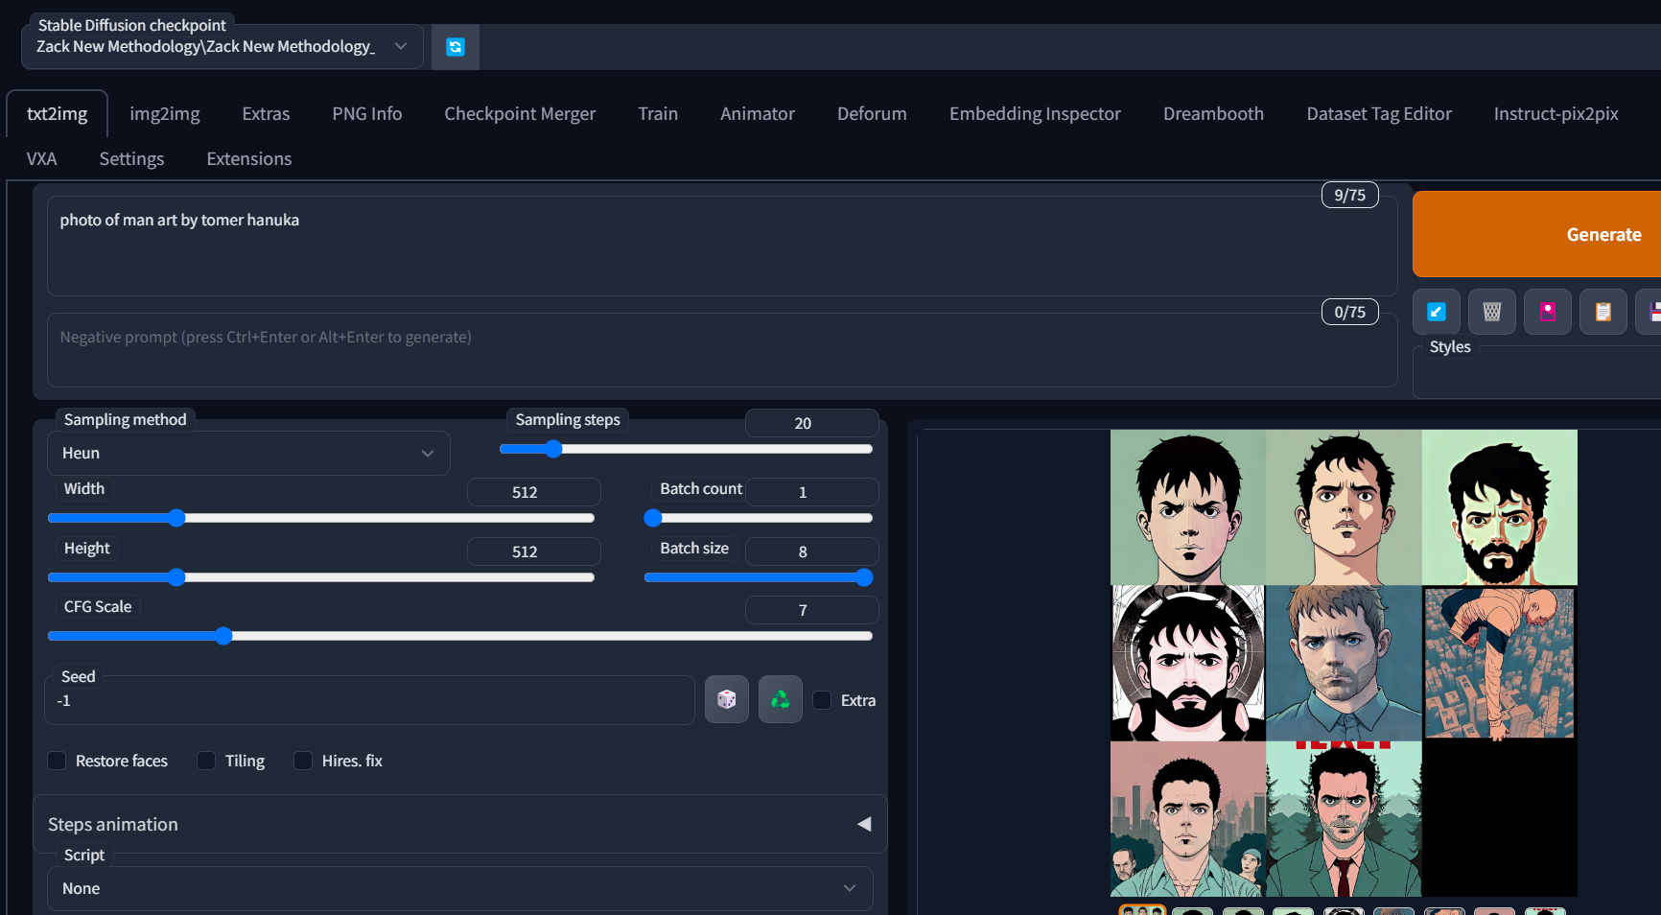Switch to the txt2img tab
The width and height of the screenshot is (1661, 915).
58,114
